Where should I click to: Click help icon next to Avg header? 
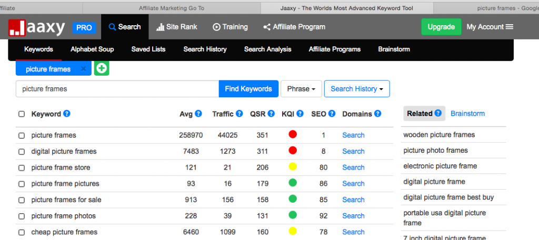198,113
